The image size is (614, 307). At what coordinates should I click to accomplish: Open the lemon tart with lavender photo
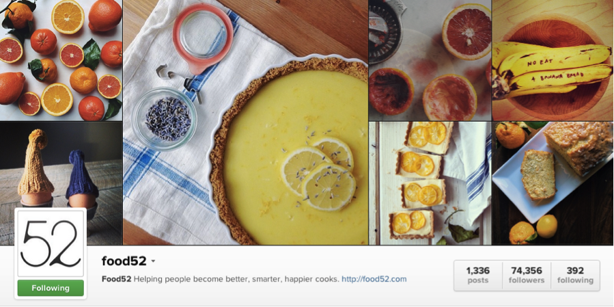(245, 122)
